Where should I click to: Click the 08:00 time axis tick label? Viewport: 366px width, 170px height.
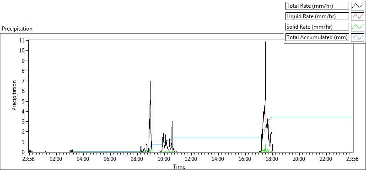pyautogui.click(x=137, y=160)
